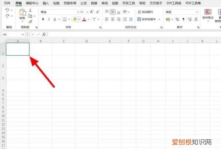The image size is (221, 149).
Task: Open the undo history dropdown arrow
Action: click(x=12, y=10)
